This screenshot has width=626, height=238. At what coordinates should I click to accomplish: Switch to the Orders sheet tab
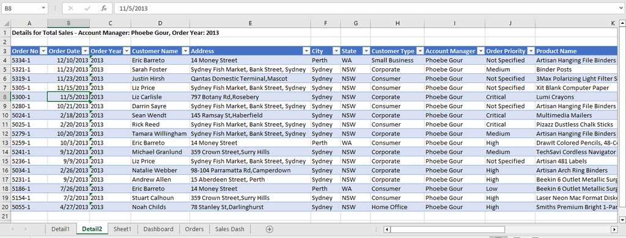pos(194,229)
